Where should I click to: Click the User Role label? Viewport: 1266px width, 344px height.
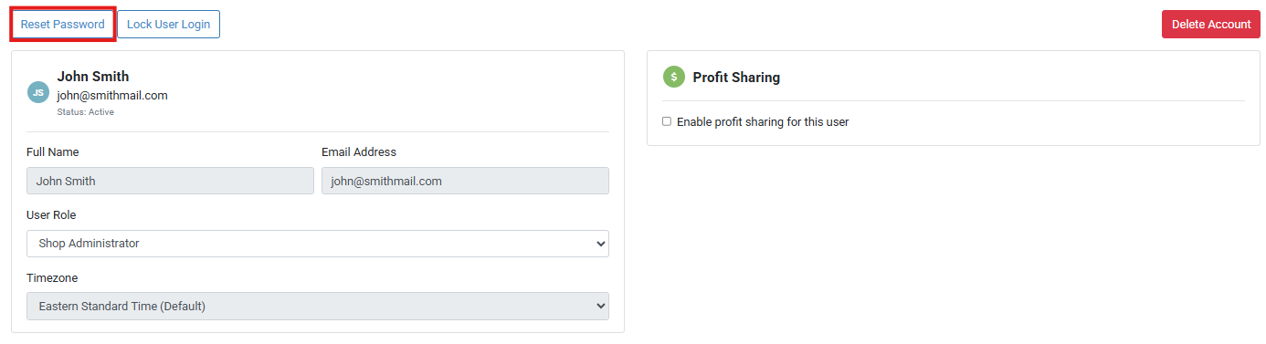pyautogui.click(x=51, y=215)
